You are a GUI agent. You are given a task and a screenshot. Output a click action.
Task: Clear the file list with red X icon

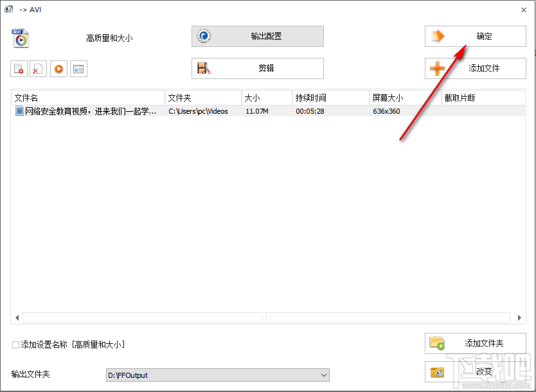38,69
